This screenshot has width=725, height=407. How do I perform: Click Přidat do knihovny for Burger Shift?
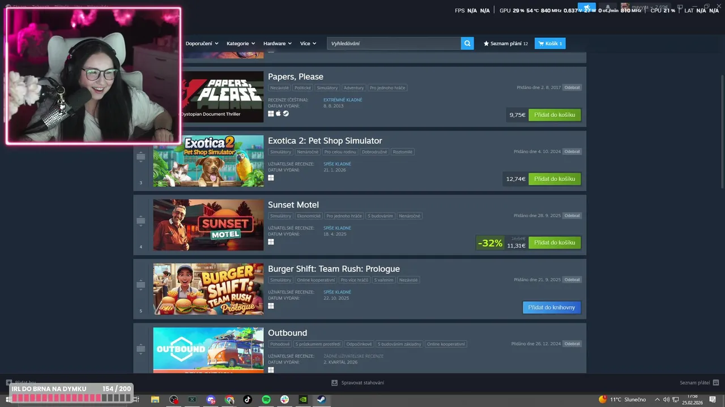(552, 308)
